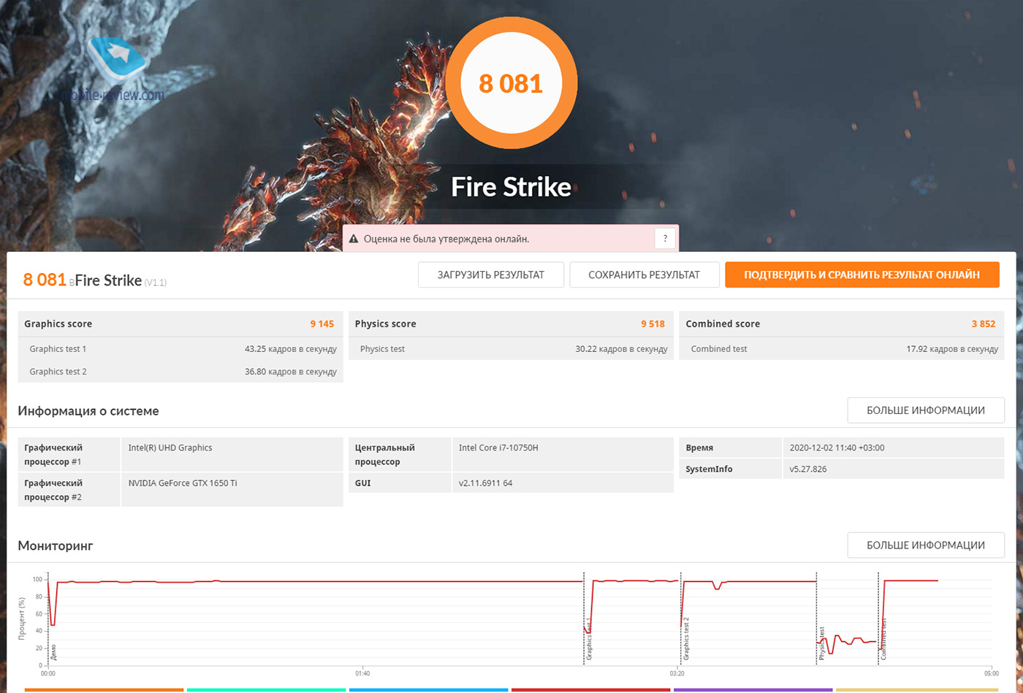Select the Combined score header
This screenshot has width=1023, height=693.
click(842, 323)
